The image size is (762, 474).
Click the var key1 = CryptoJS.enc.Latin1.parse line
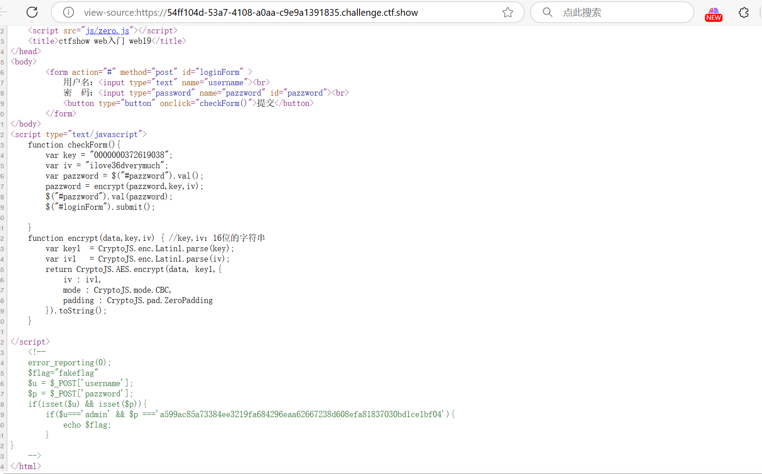click(x=140, y=249)
